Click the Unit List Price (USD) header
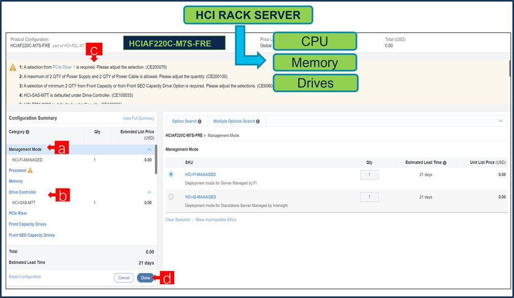 488,162
